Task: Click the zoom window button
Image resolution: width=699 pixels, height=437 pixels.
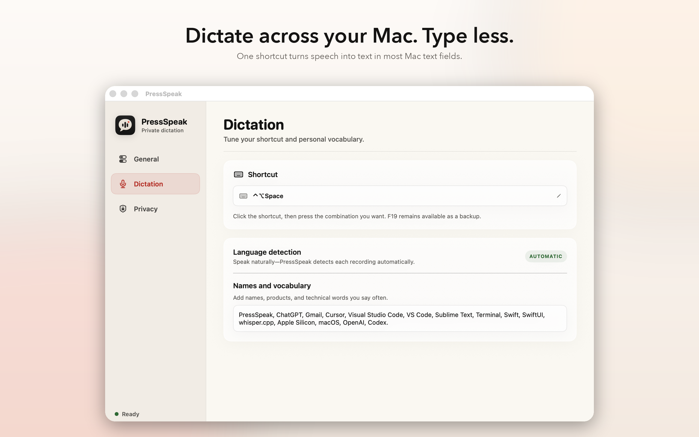Action: click(x=135, y=94)
